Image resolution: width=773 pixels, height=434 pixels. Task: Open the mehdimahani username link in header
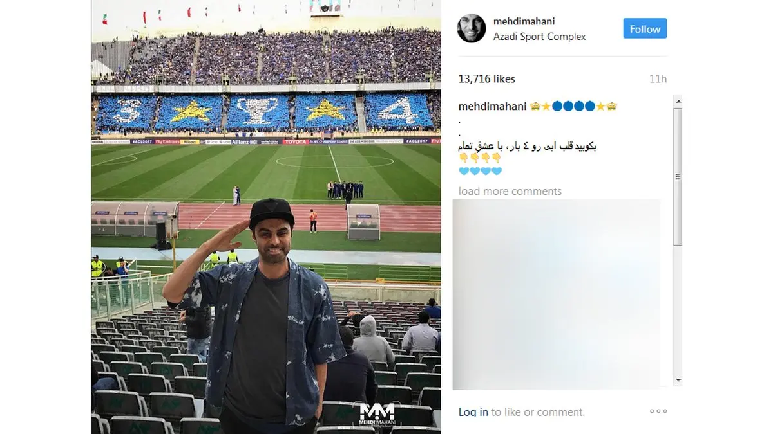pos(522,21)
